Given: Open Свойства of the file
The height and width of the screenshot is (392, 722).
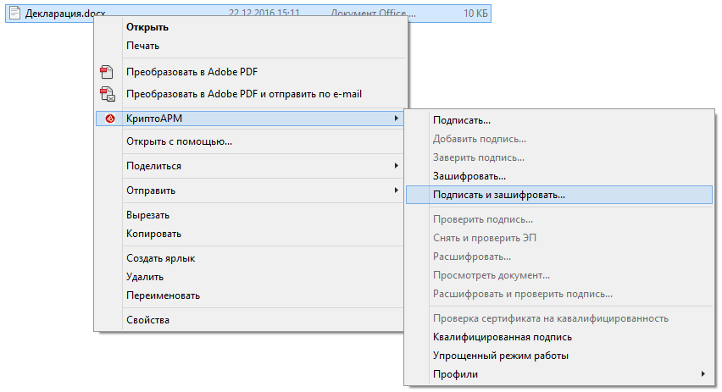Looking at the screenshot, I should pos(147,320).
